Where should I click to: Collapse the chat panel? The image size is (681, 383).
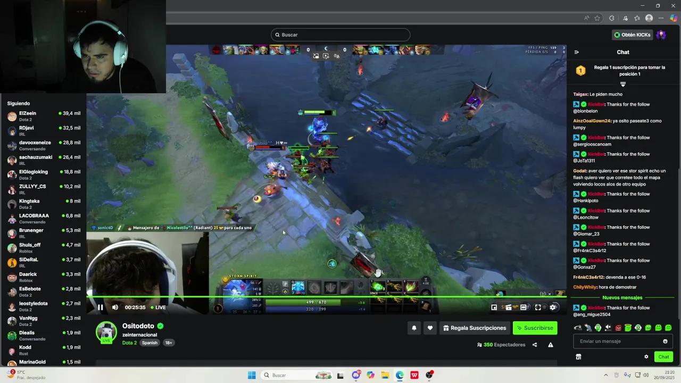tap(576, 52)
